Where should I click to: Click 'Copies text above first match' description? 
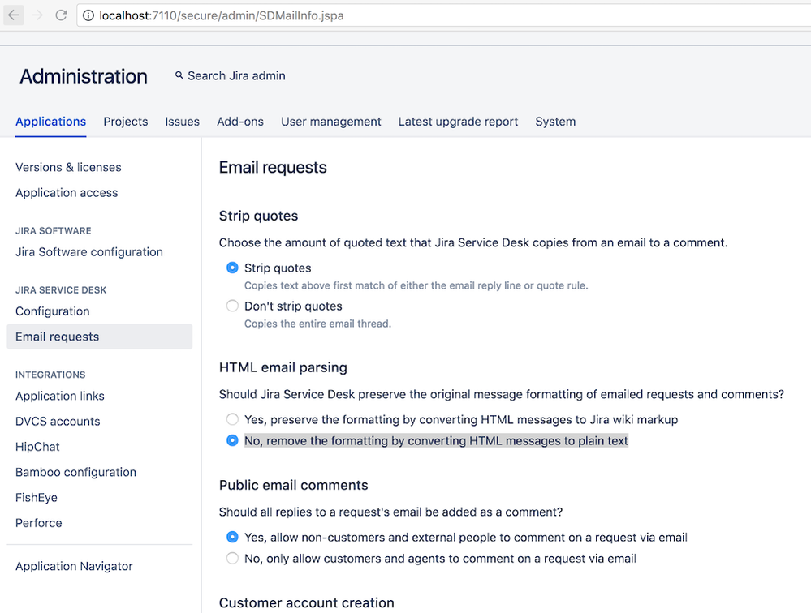pyautogui.click(x=416, y=285)
